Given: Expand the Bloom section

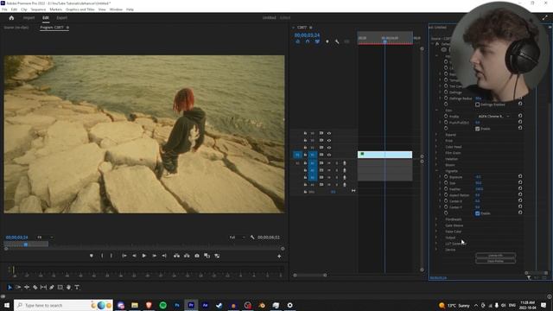Looking at the screenshot, I should (x=436, y=165).
